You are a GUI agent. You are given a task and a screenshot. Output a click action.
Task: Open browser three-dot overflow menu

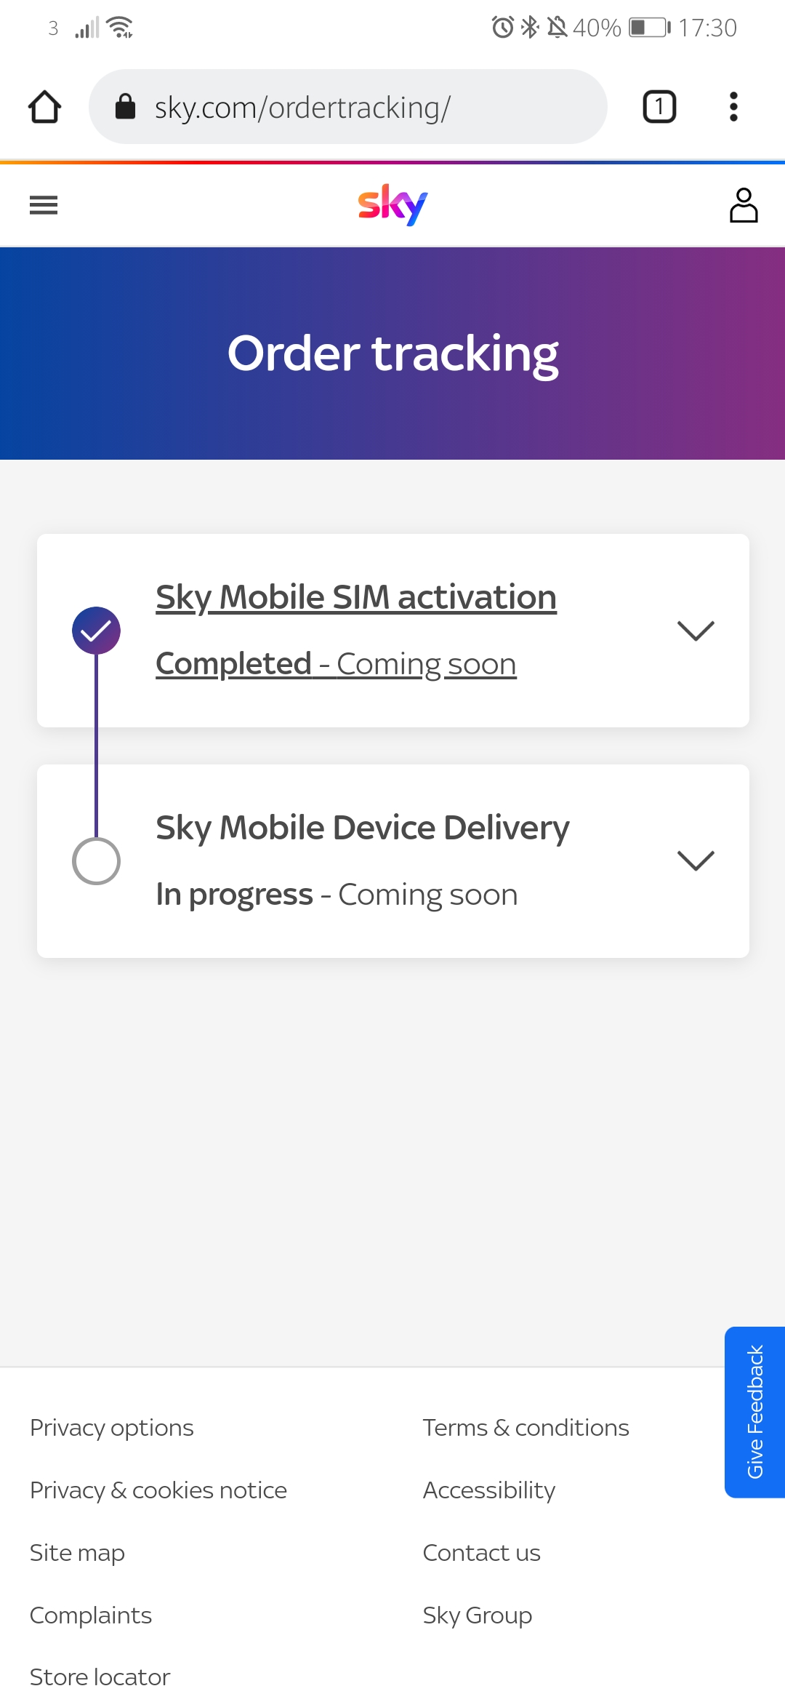click(x=733, y=107)
